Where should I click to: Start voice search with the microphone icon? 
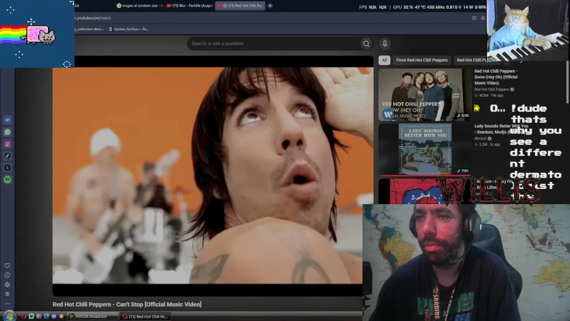coord(385,43)
